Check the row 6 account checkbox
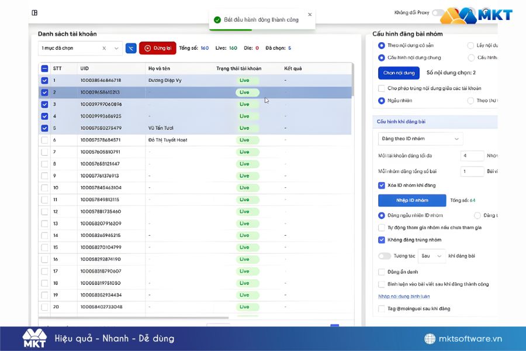 click(45, 140)
